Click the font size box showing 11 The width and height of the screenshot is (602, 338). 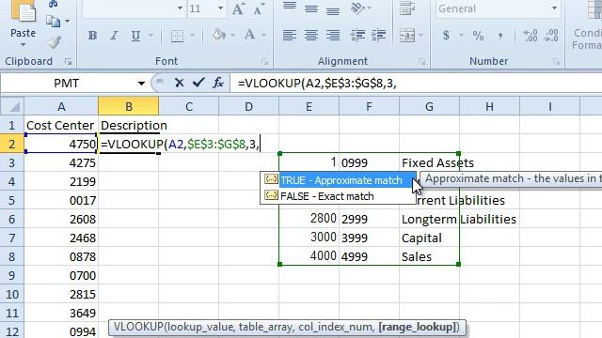[201, 8]
